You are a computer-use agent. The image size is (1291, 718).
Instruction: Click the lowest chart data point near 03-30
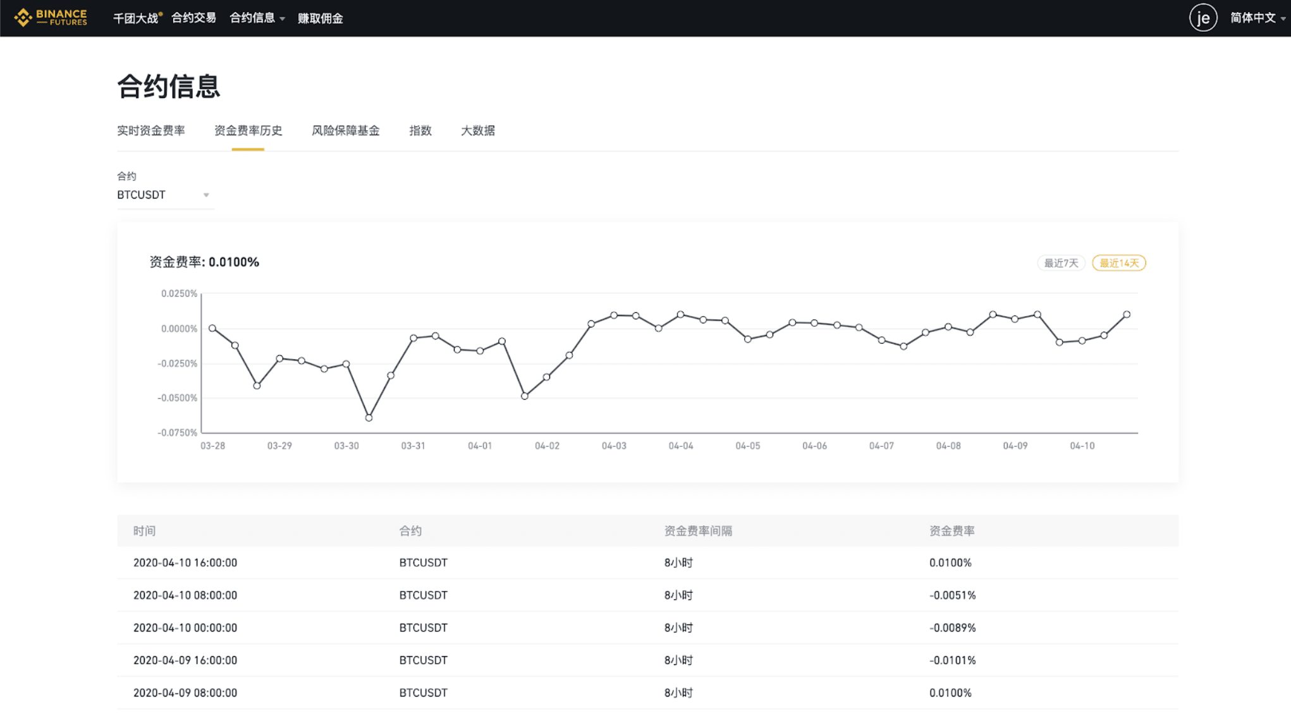[369, 418]
